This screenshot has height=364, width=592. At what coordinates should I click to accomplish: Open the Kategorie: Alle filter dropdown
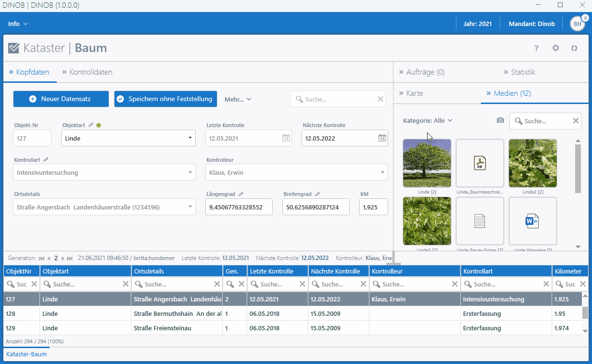(x=428, y=121)
